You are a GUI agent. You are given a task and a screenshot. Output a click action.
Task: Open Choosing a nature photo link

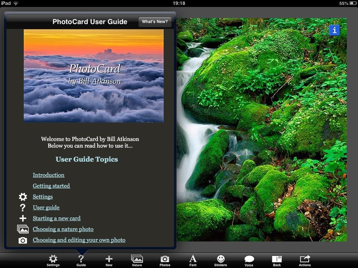pyautogui.click(x=63, y=229)
